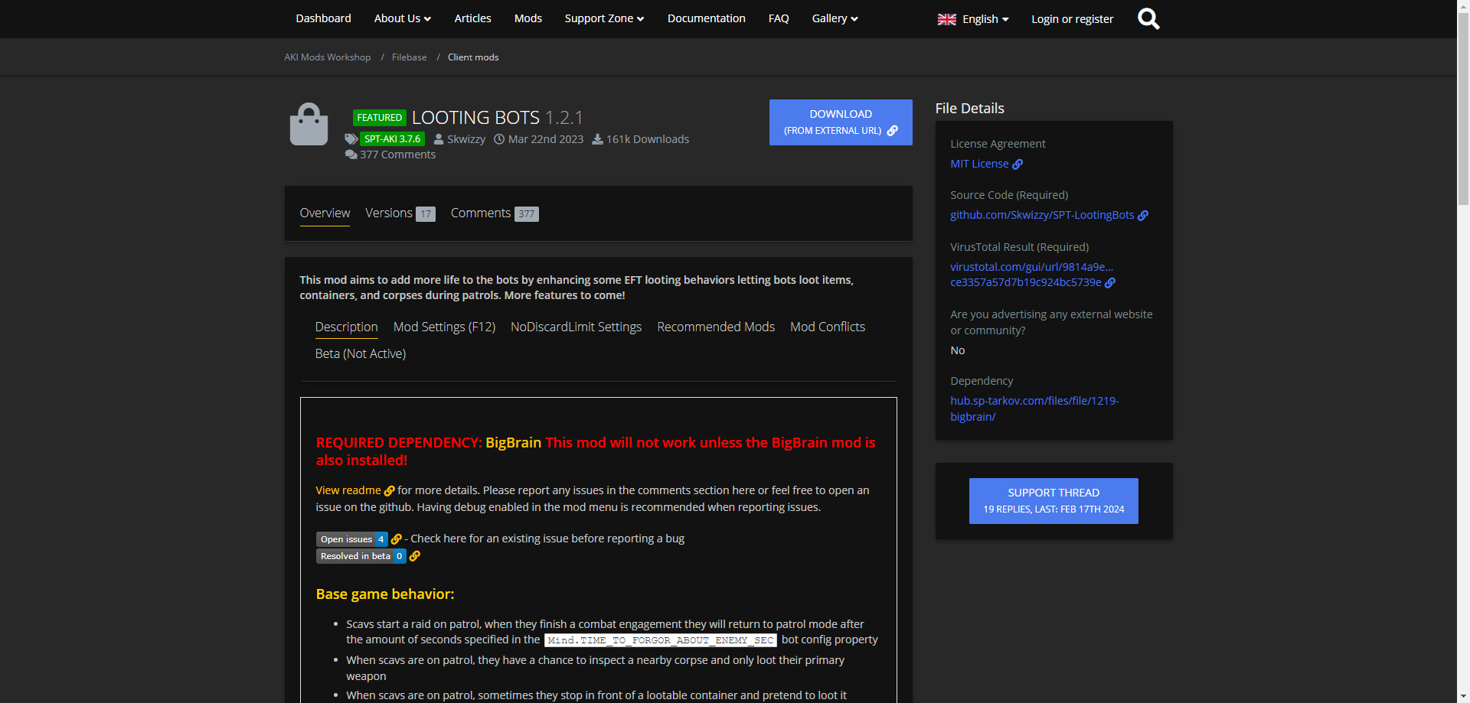Viewport: 1470px width, 703px height.
Task: Expand the About Us dropdown menu
Action: (x=402, y=18)
